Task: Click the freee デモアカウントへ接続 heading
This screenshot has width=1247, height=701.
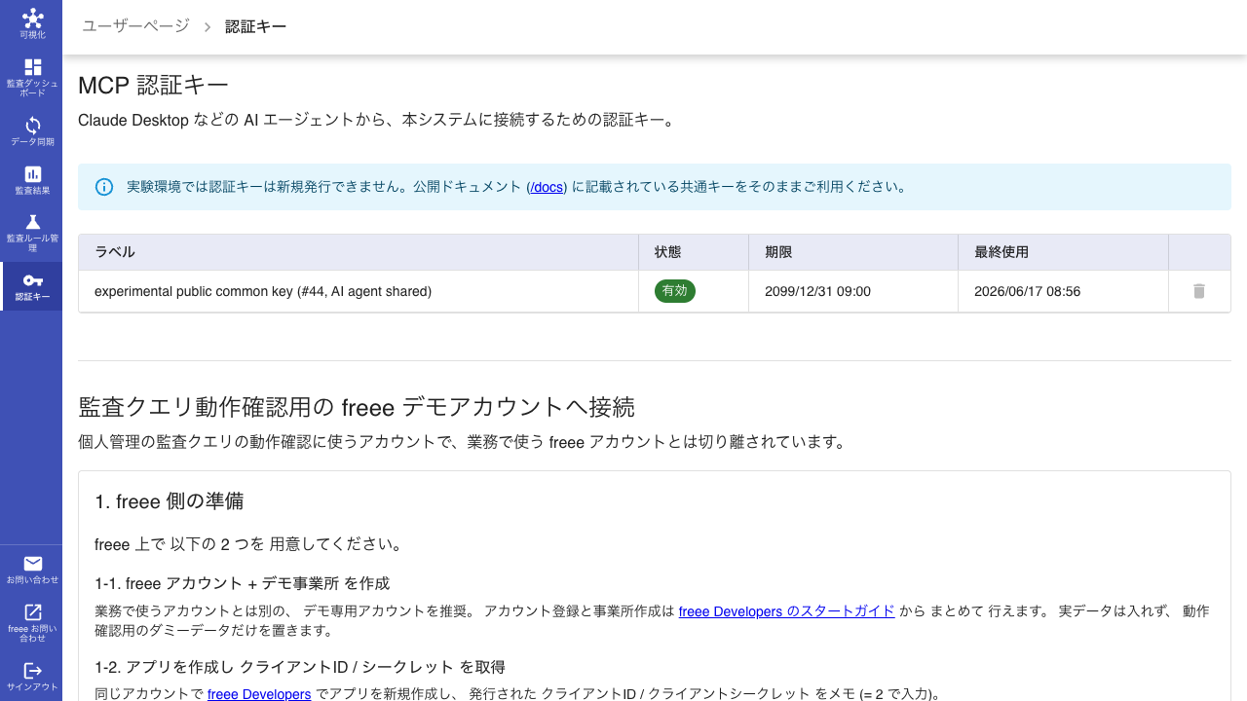Action: click(357, 406)
